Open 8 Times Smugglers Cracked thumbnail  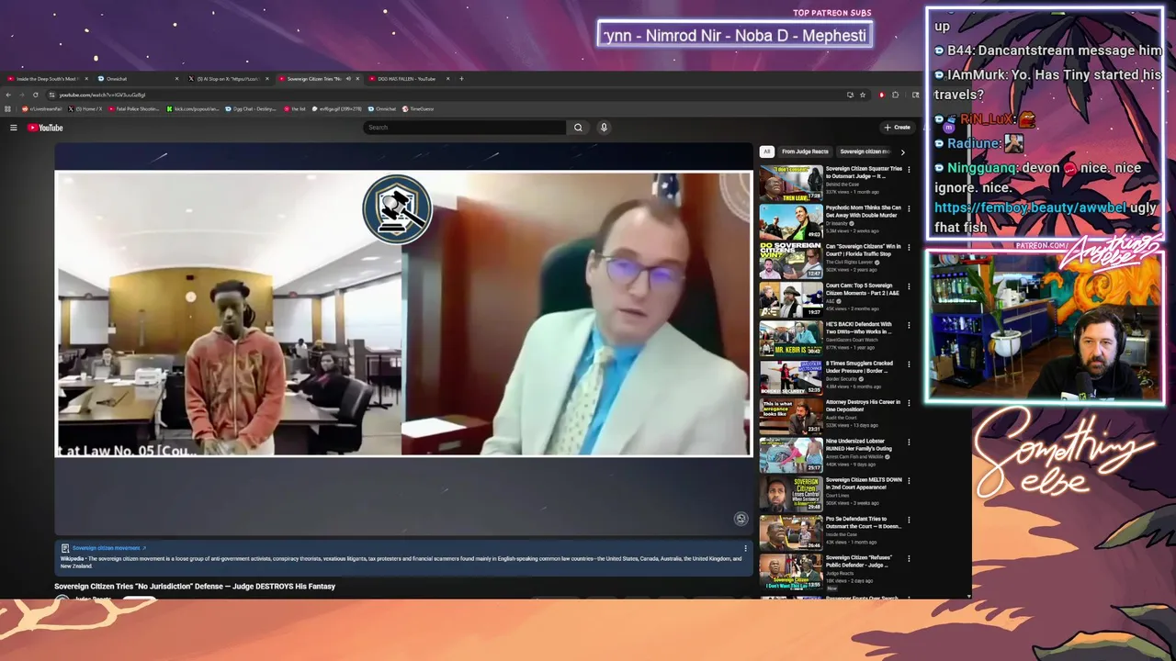click(790, 377)
